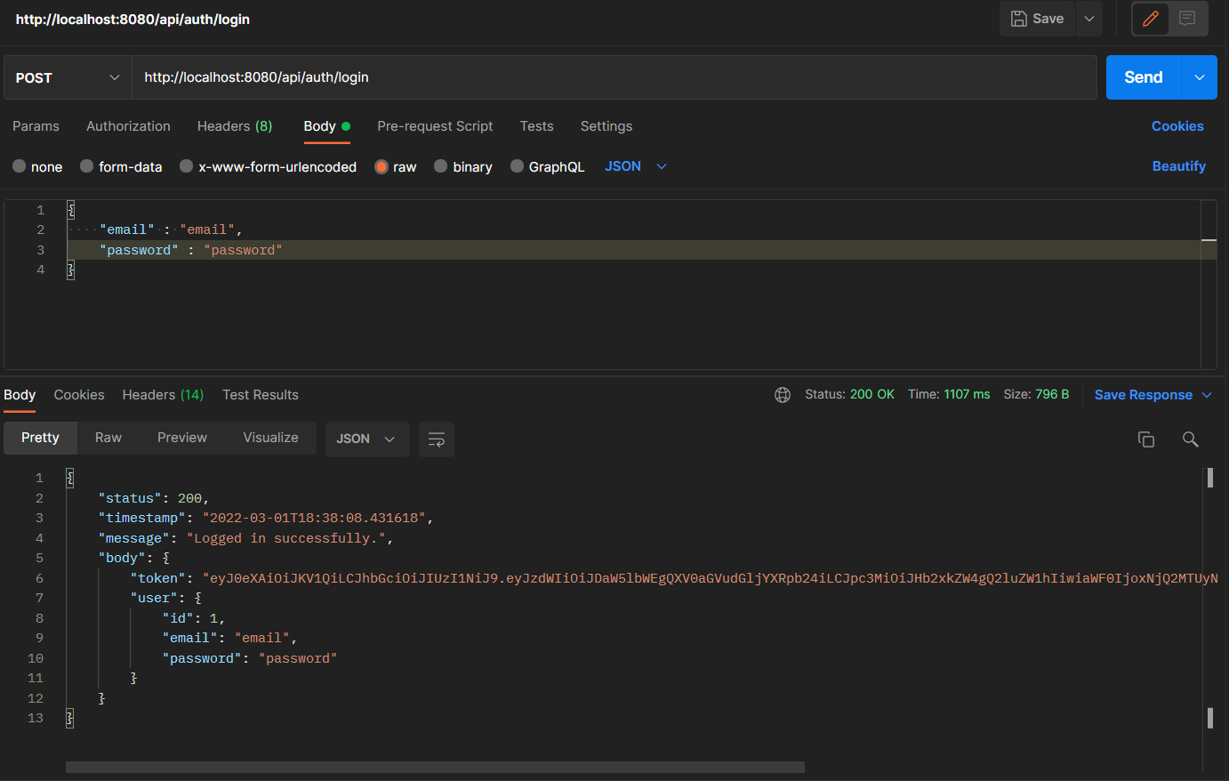Select the form-data body type

(121, 166)
